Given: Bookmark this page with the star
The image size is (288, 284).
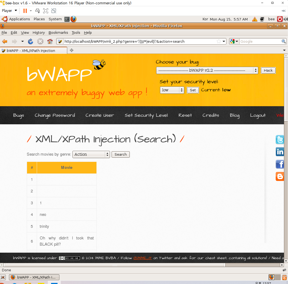Looking at the screenshot, I should [x=219, y=41].
